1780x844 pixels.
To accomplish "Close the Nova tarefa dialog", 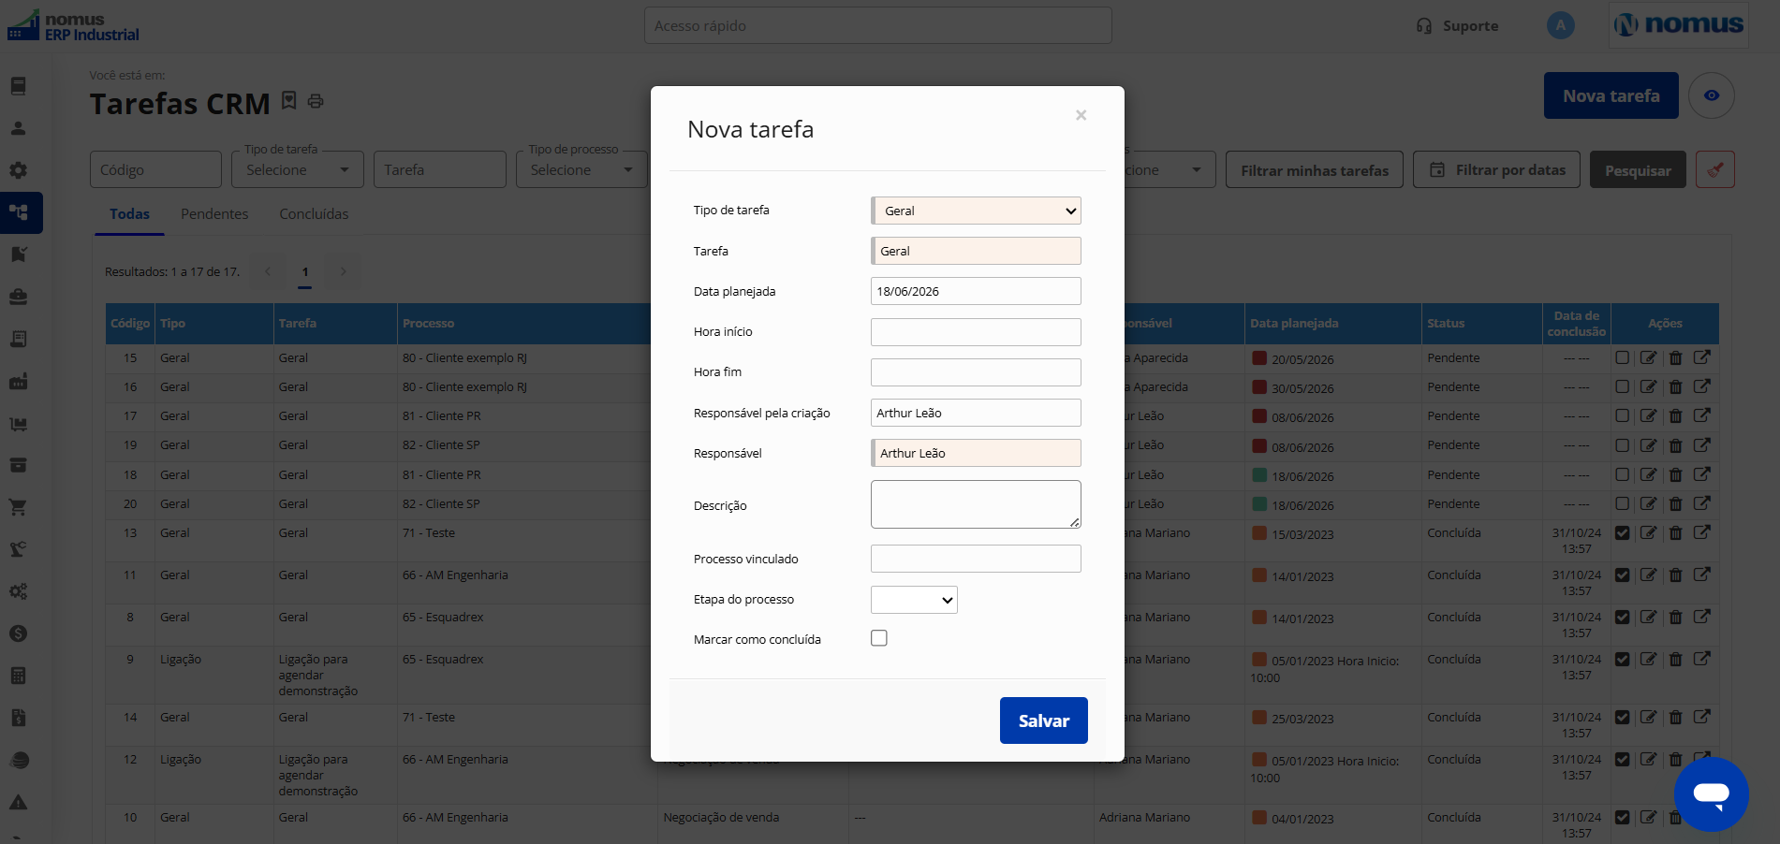I will (1081, 115).
